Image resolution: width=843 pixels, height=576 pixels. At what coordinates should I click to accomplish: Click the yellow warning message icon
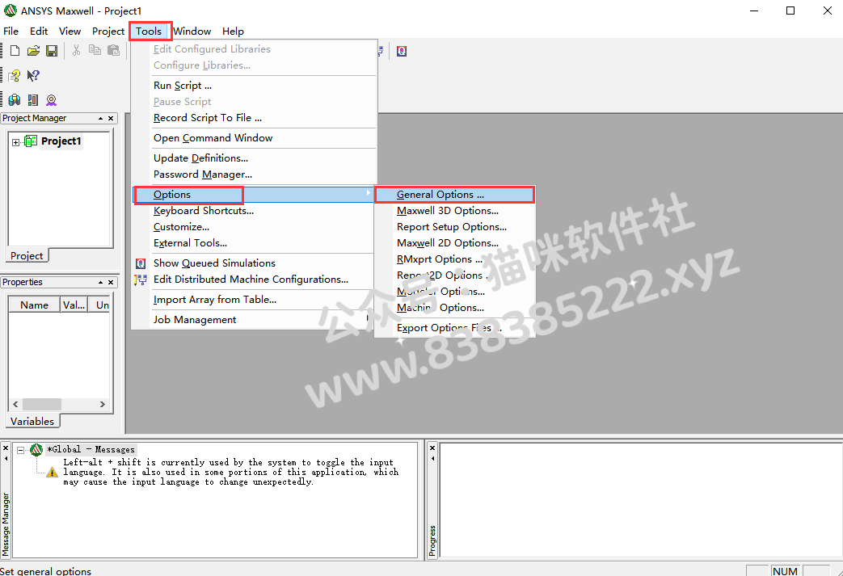pyautogui.click(x=52, y=473)
